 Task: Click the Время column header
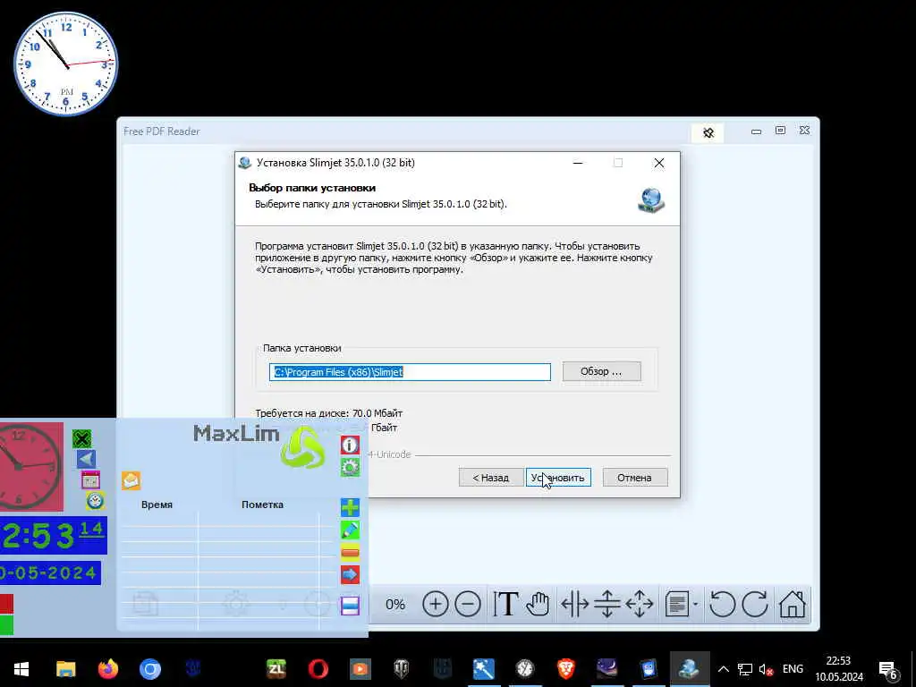point(157,505)
